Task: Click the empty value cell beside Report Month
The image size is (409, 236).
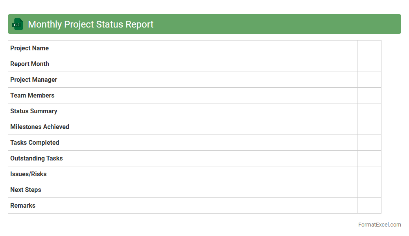Action: (369, 64)
